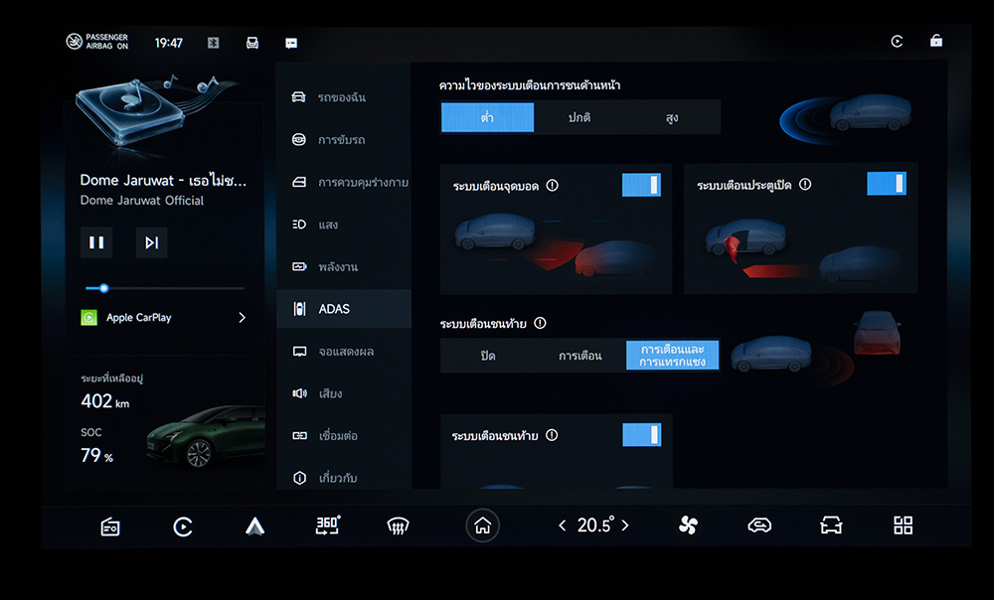Tap the home button in bottom bar
The height and width of the screenshot is (600, 994).
pyautogui.click(x=483, y=526)
